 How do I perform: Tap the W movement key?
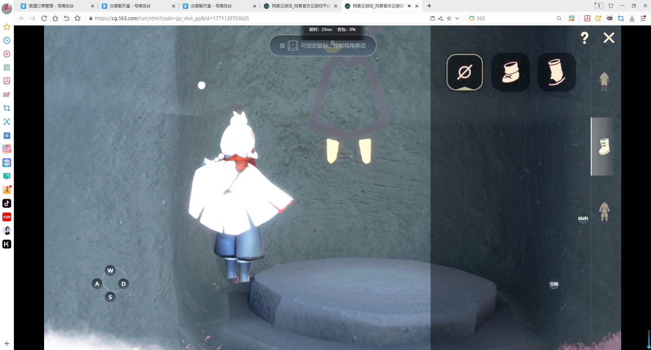(x=110, y=271)
